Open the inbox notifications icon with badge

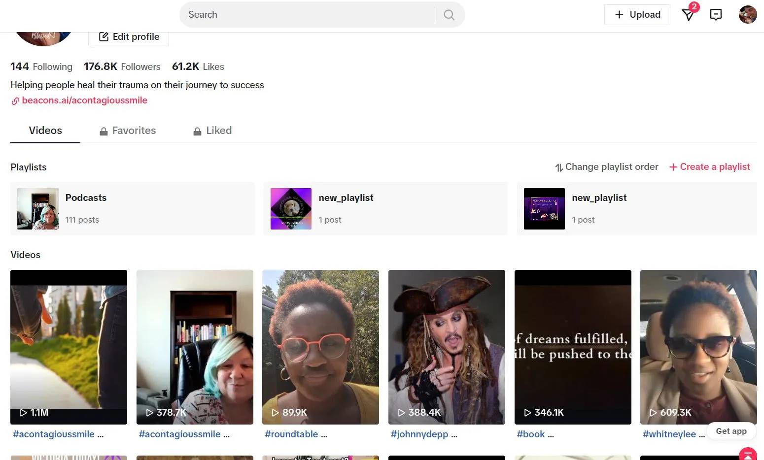[x=689, y=15]
